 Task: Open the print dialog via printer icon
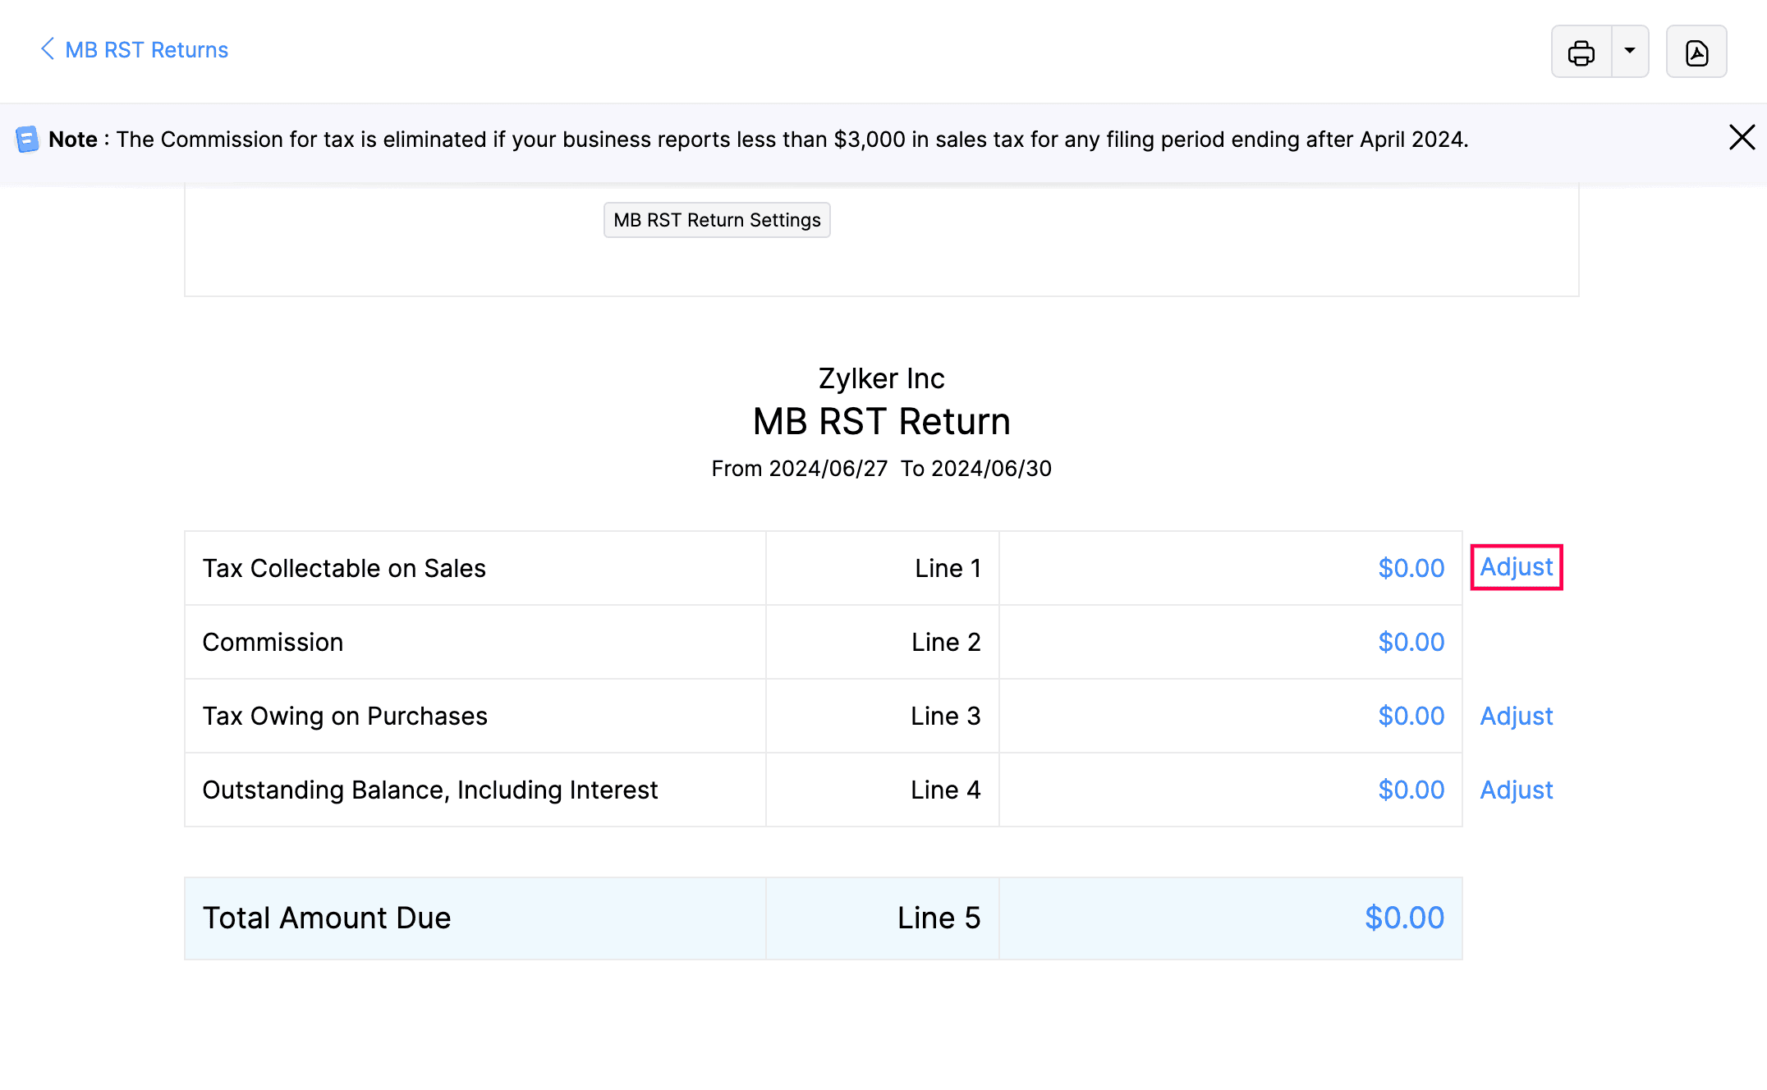tap(1581, 51)
